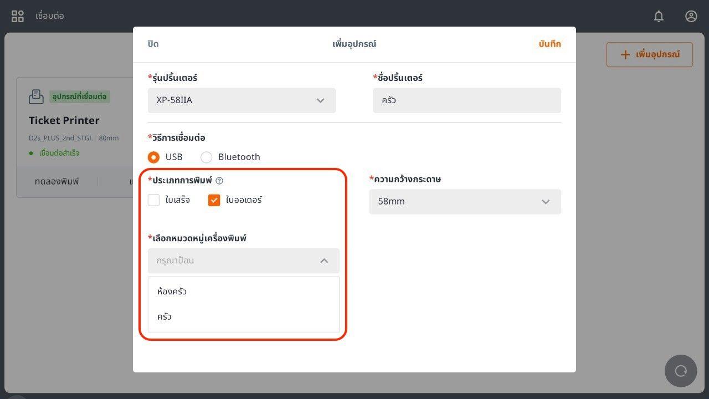Image resolution: width=709 pixels, height=399 pixels.
Task: Open the 58mm paper width dropdown
Action: point(465,202)
